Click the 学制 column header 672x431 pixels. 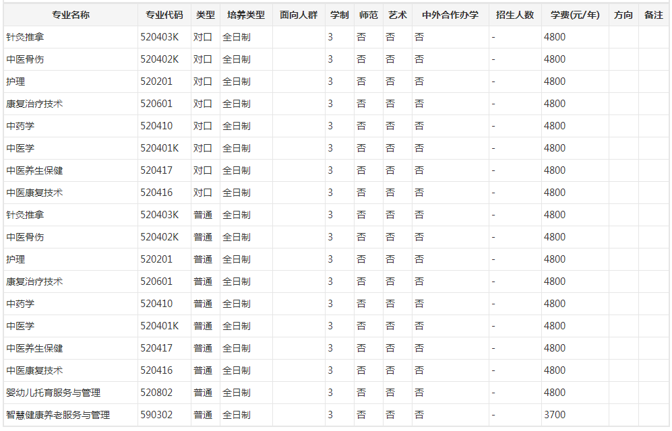tap(339, 15)
